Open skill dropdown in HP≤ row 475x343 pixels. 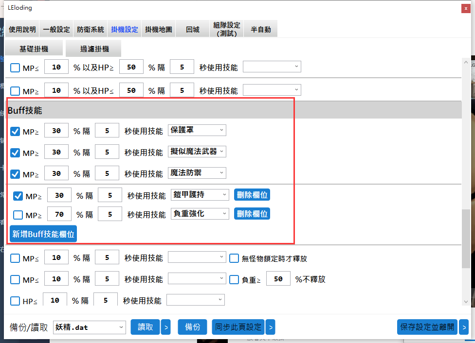coord(196,300)
